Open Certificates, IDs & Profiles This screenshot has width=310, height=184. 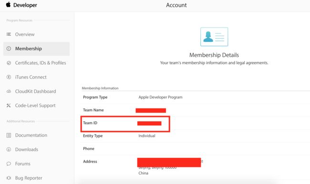(41, 63)
